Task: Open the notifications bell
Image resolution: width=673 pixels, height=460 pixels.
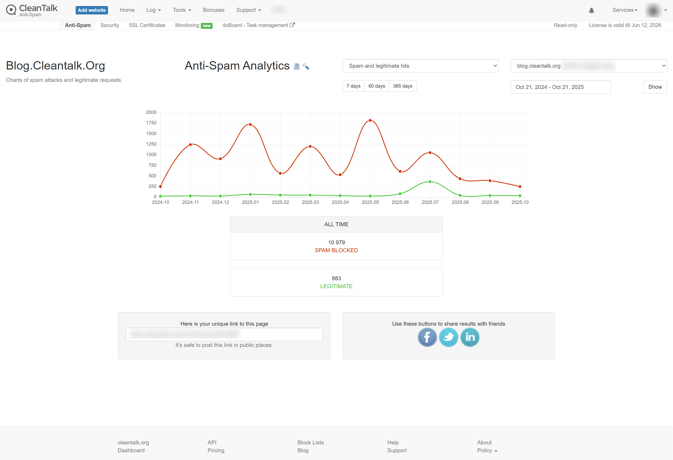Action: coord(591,11)
